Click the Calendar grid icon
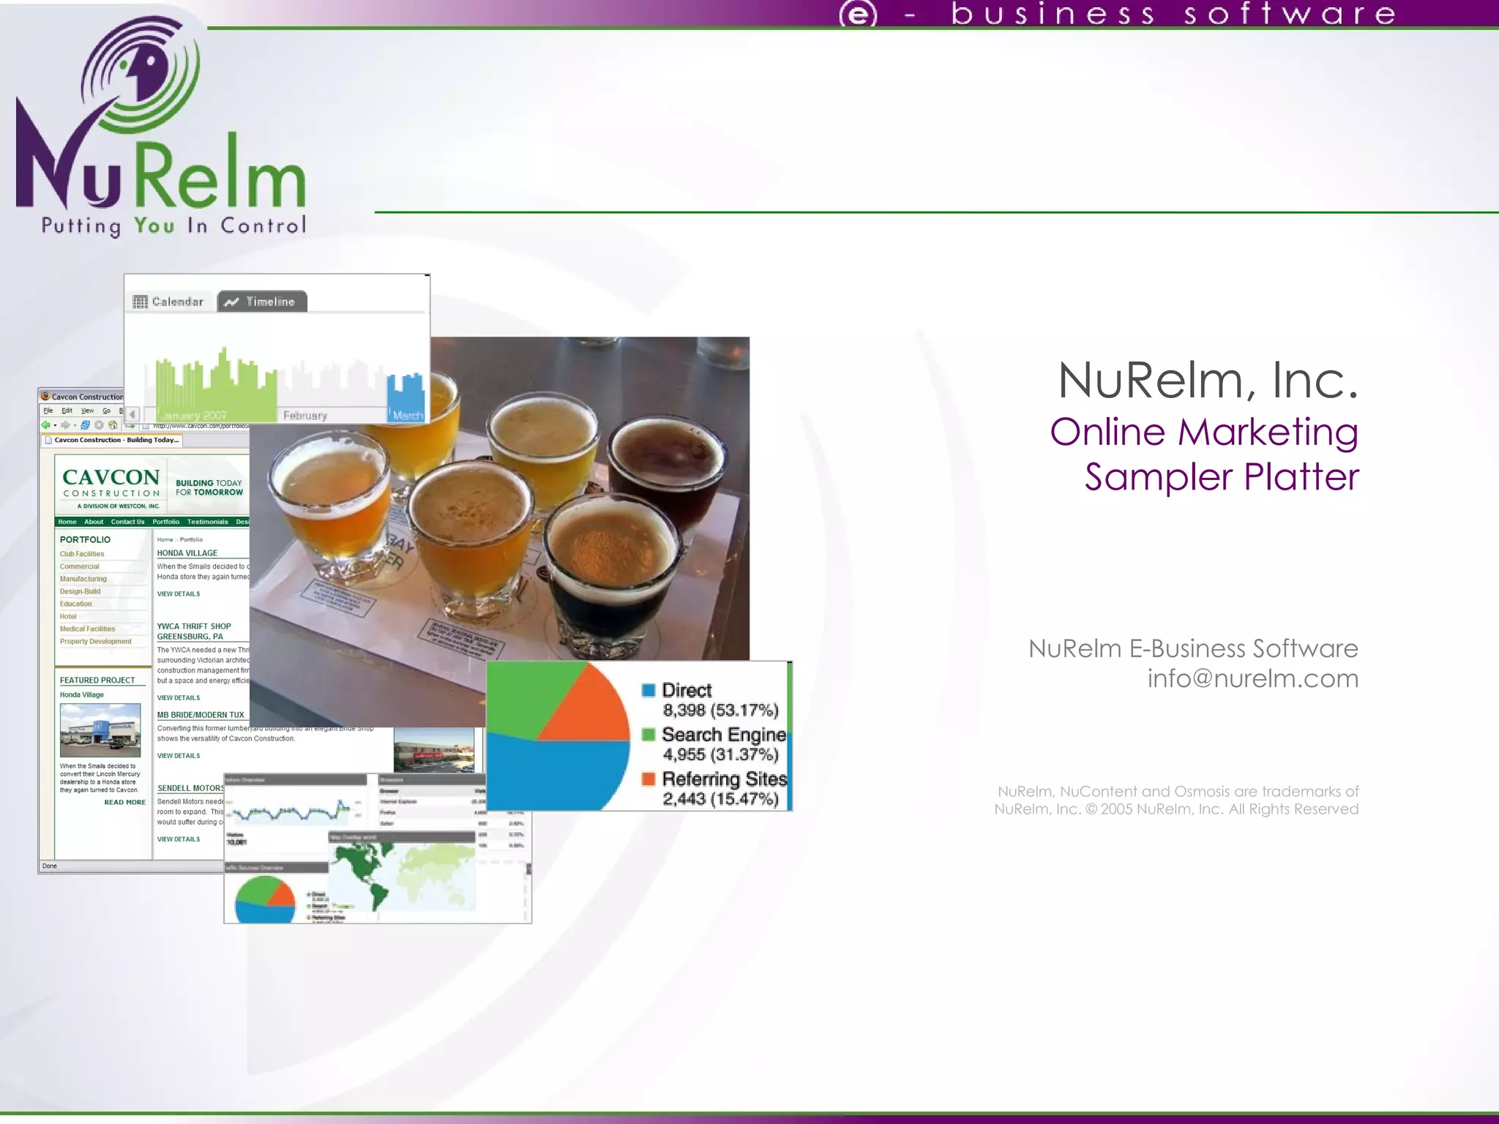 point(140,301)
